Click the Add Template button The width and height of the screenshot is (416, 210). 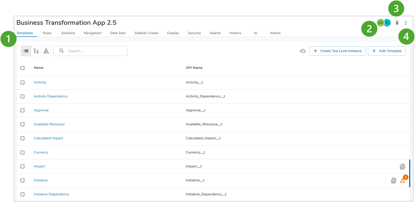(387, 51)
